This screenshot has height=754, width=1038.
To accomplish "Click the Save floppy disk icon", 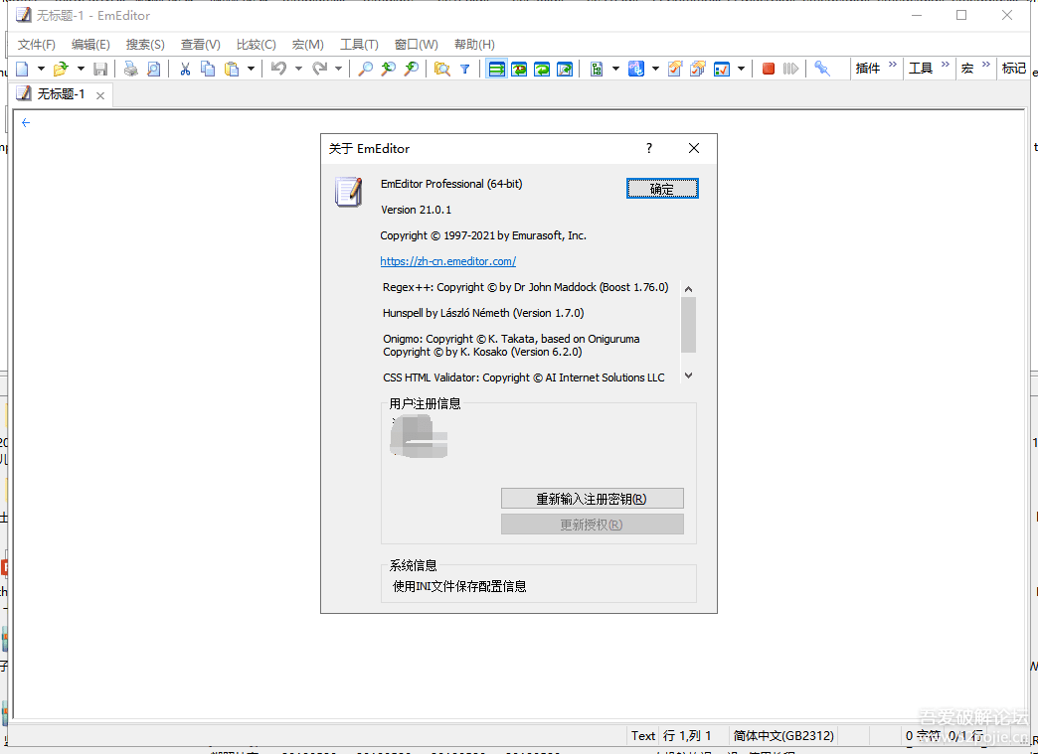I will (100, 69).
